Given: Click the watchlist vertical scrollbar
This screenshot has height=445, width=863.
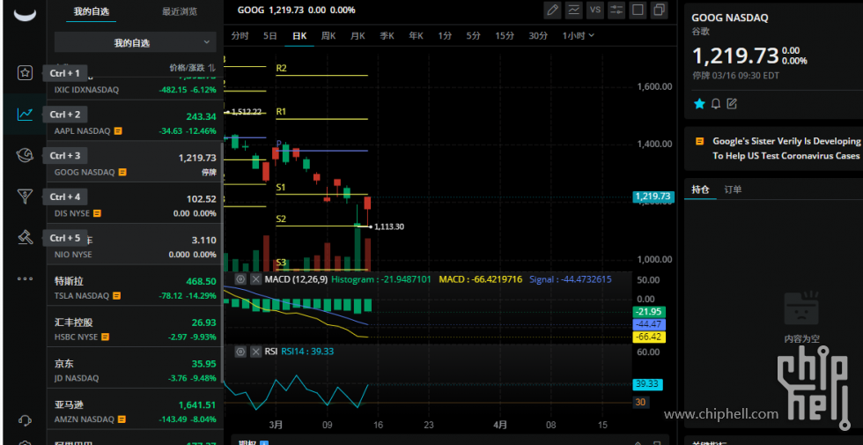Looking at the screenshot, I should (222, 263).
